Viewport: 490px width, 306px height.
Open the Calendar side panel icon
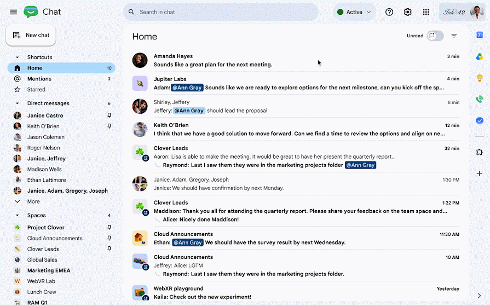[480, 34]
